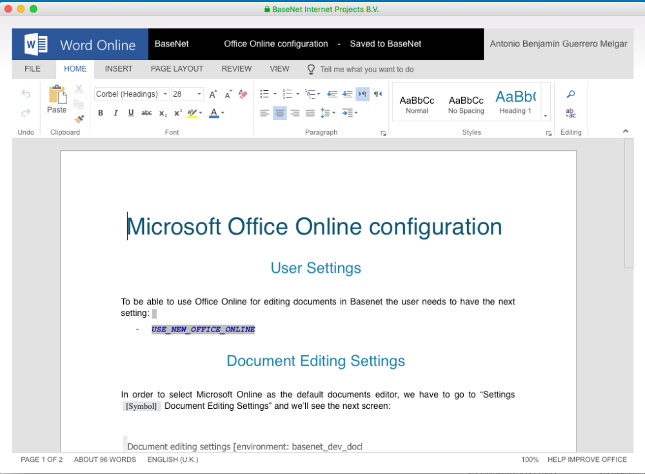This screenshot has width=645, height=474.
Task: Expand the Styles gallery arrow
Action: click(x=546, y=116)
